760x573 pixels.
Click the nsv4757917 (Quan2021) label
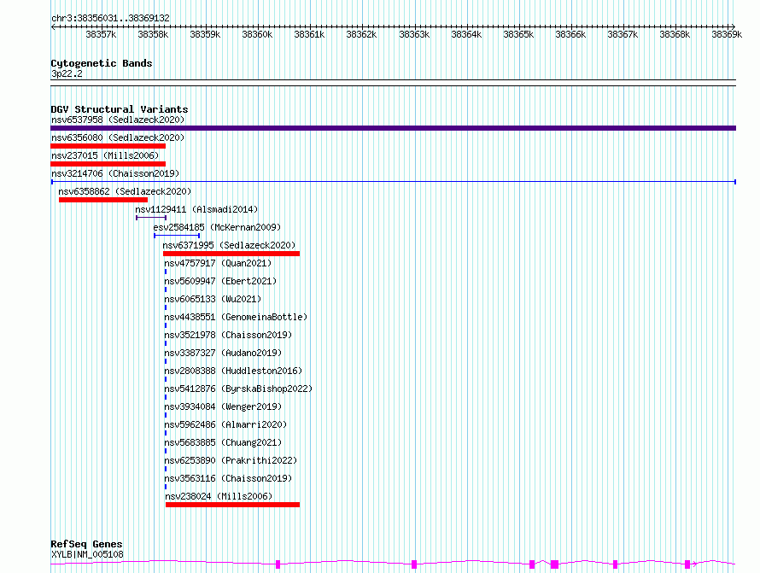click(x=218, y=263)
